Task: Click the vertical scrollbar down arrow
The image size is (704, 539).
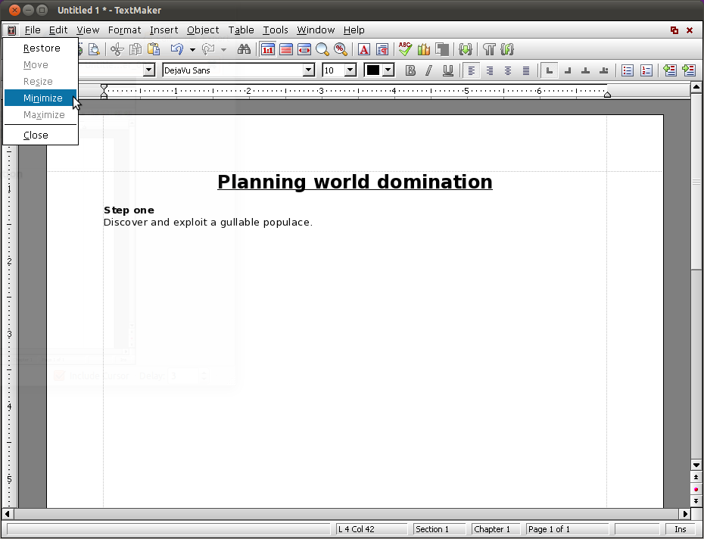Action: [x=696, y=465]
